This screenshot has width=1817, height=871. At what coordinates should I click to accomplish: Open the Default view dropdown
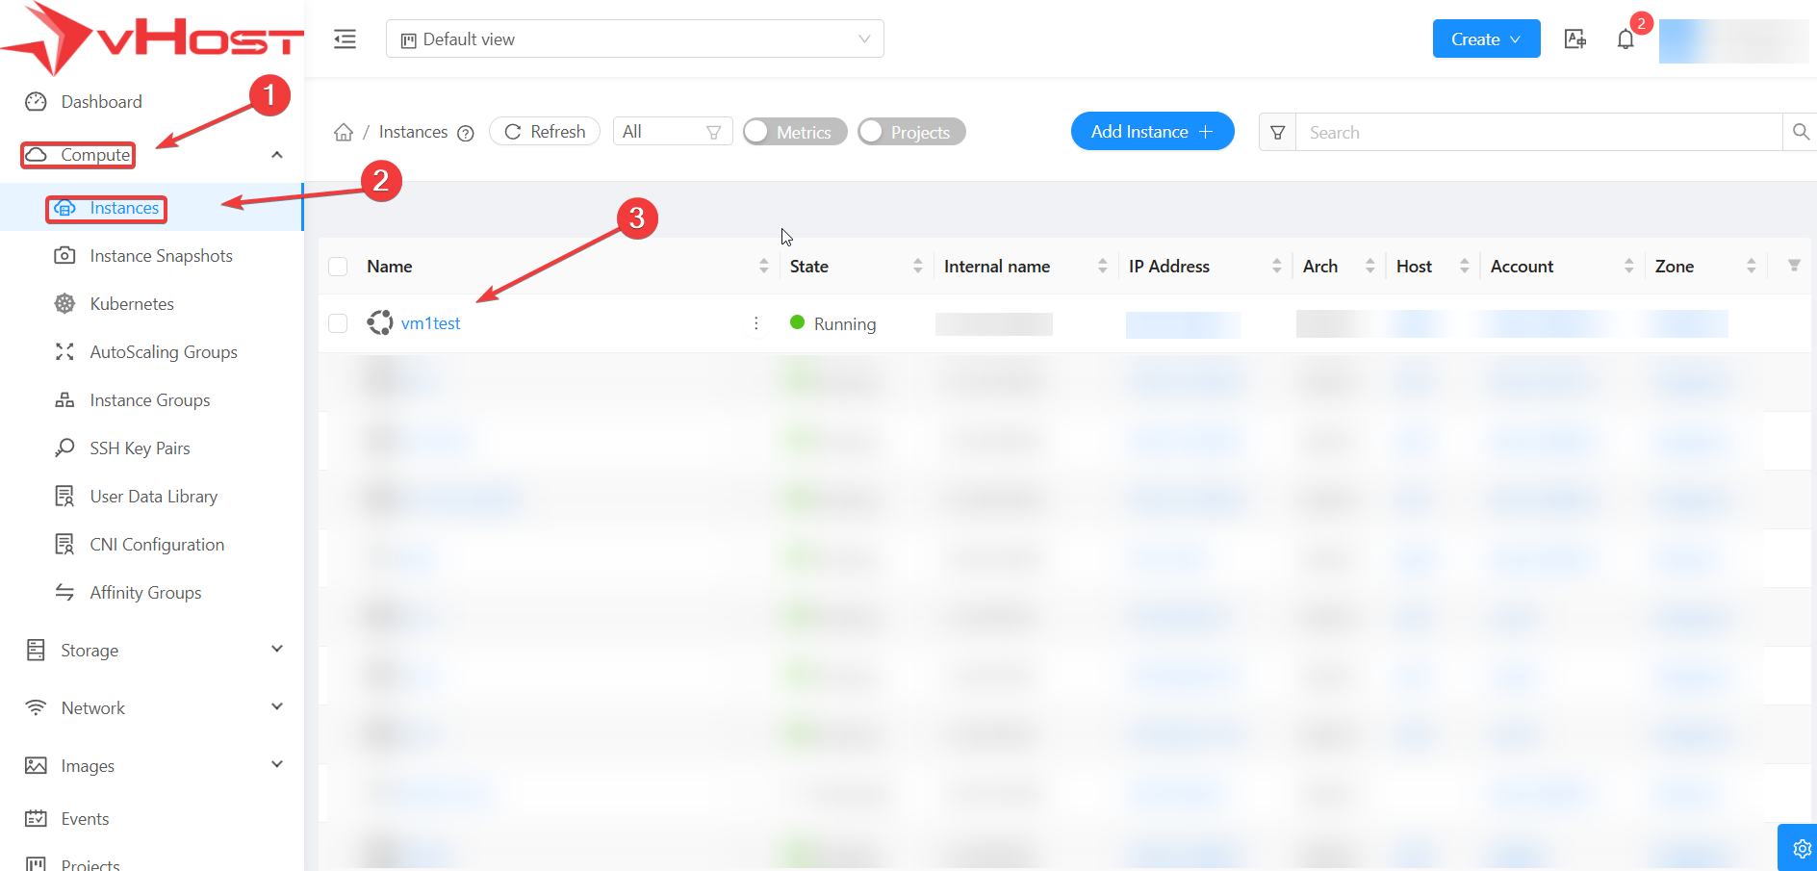[634, 39]
